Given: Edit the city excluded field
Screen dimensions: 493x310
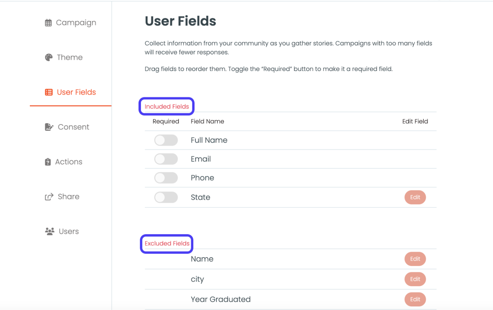Looking at the screenshot, I should 415,279.
